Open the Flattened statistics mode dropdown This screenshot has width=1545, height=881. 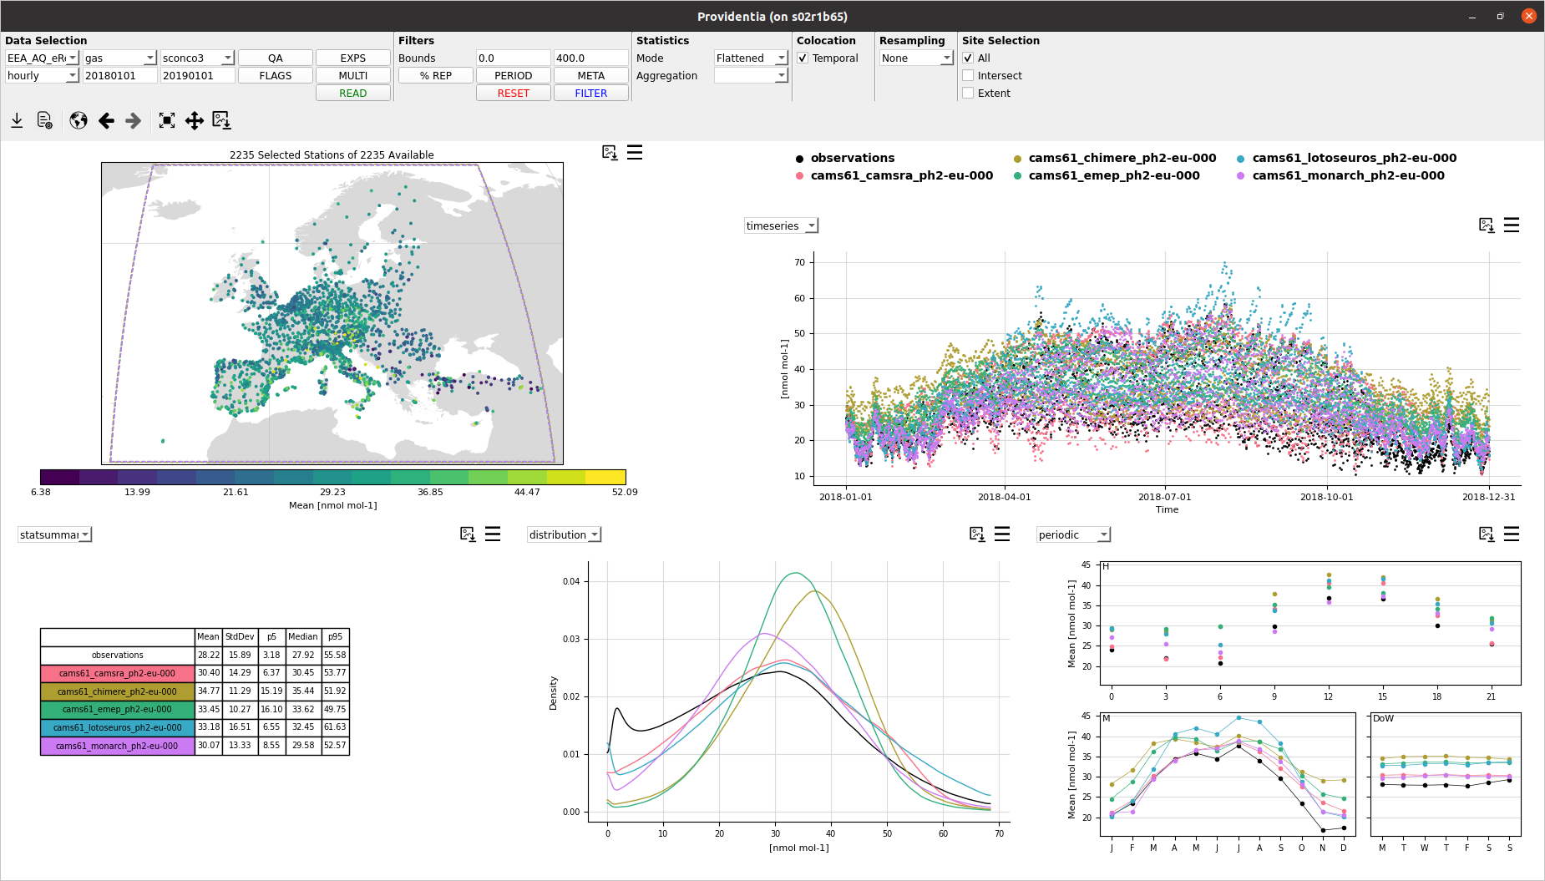(x=751, y=58)
